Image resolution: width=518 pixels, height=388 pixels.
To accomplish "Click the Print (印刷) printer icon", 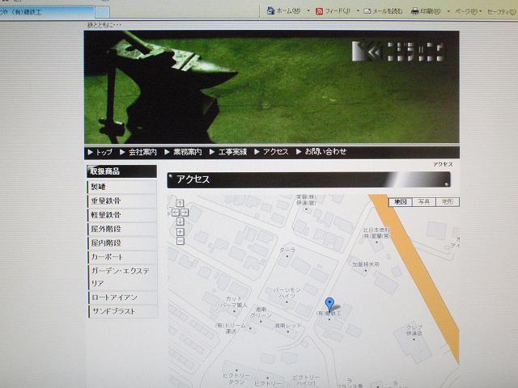I will coord(415,11).
